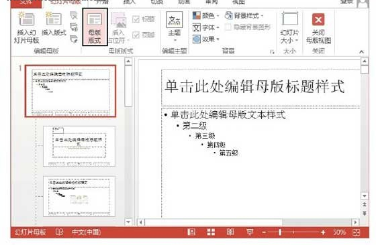Open Background Styles (背景样式) dropdown
This screenshot has width=376, height=245.
(244, 16)
